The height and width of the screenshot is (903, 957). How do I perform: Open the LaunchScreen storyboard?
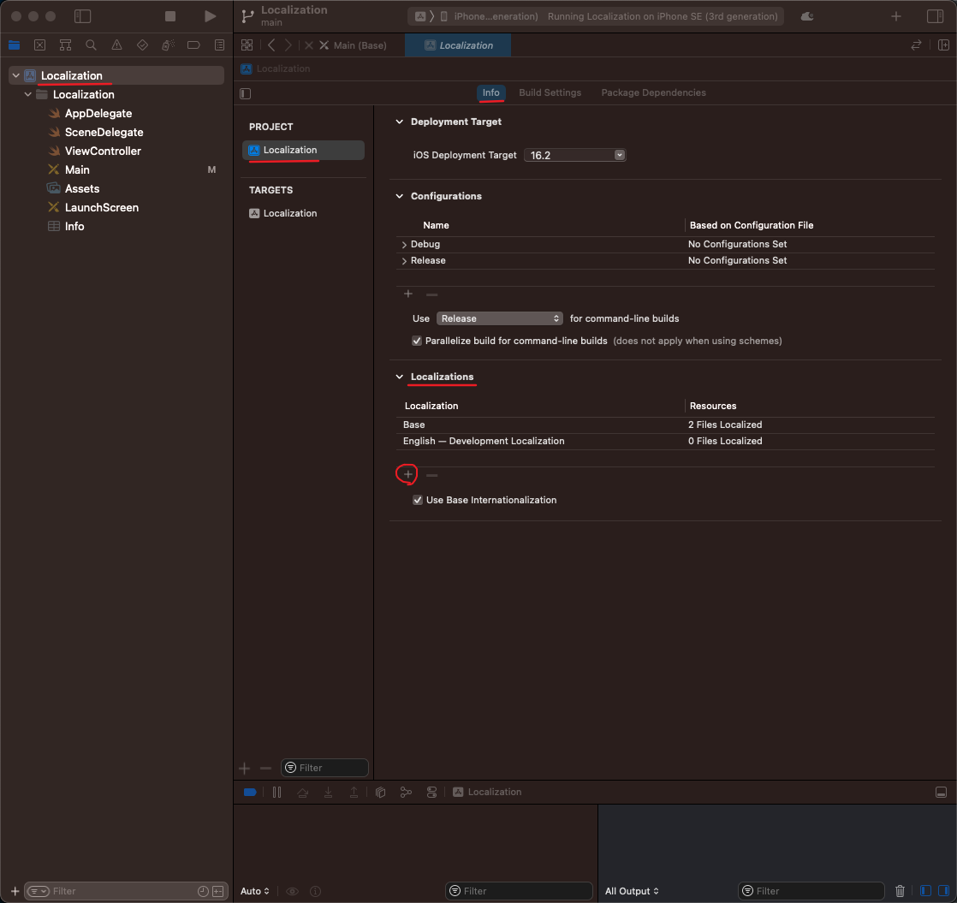click(x=101, y=207)
